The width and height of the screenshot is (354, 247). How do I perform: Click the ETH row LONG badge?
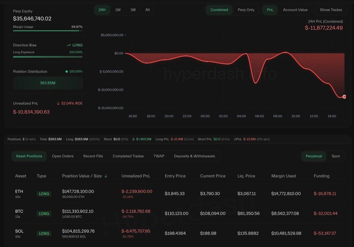coord(44,194)
